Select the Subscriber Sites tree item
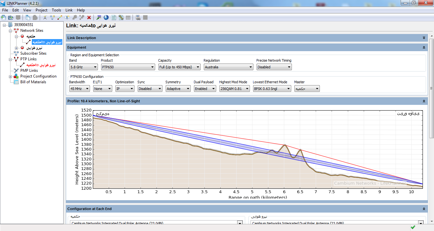The height and width of the screenshot is (231, 434). (33, 53)
